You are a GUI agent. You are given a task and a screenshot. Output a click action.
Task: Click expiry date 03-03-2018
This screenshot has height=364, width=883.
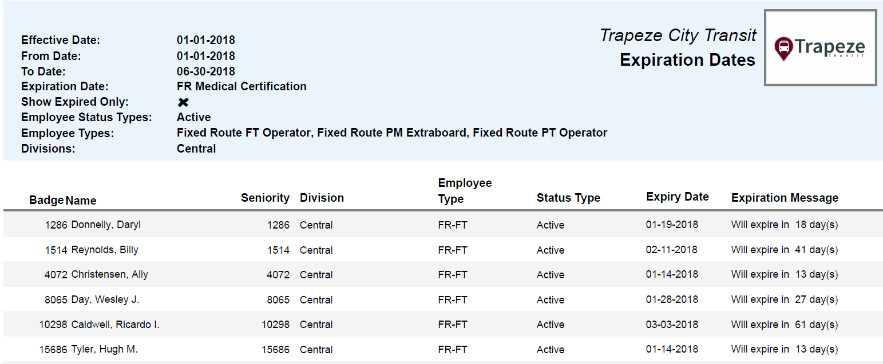coord(672,325)
